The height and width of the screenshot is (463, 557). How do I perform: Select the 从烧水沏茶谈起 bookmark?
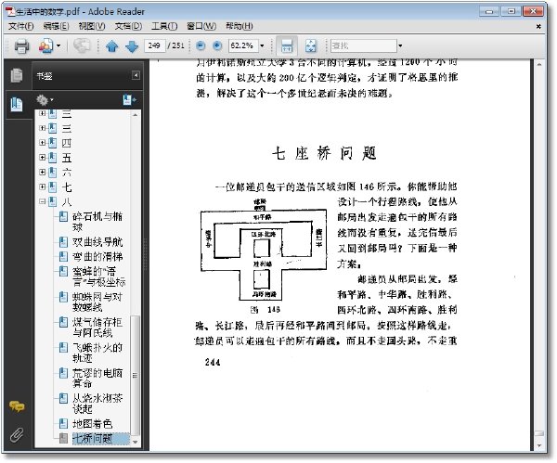tap(97, 404)
